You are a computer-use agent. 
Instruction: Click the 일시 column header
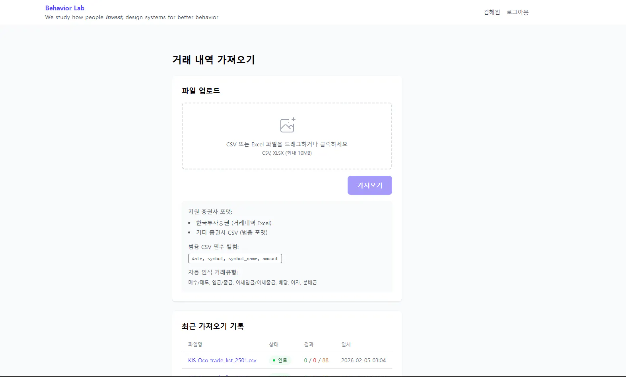pyautogui.click(x=346, y=344)
